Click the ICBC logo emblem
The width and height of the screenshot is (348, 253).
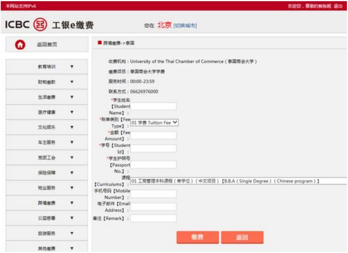tap(40, 24)
